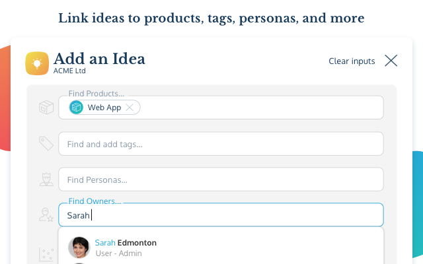The height and width of the screenshot is (264, 423).
Task: Click the Find and add tags field
Action: pyautogui.click(x=221, y=144)
